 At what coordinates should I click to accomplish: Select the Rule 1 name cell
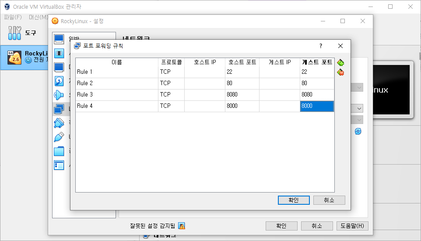pyautogui.click(x=117, y=72)
